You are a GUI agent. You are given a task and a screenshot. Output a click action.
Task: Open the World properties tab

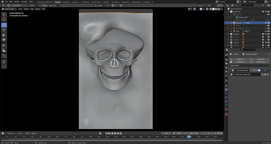(x=226, y=76)
